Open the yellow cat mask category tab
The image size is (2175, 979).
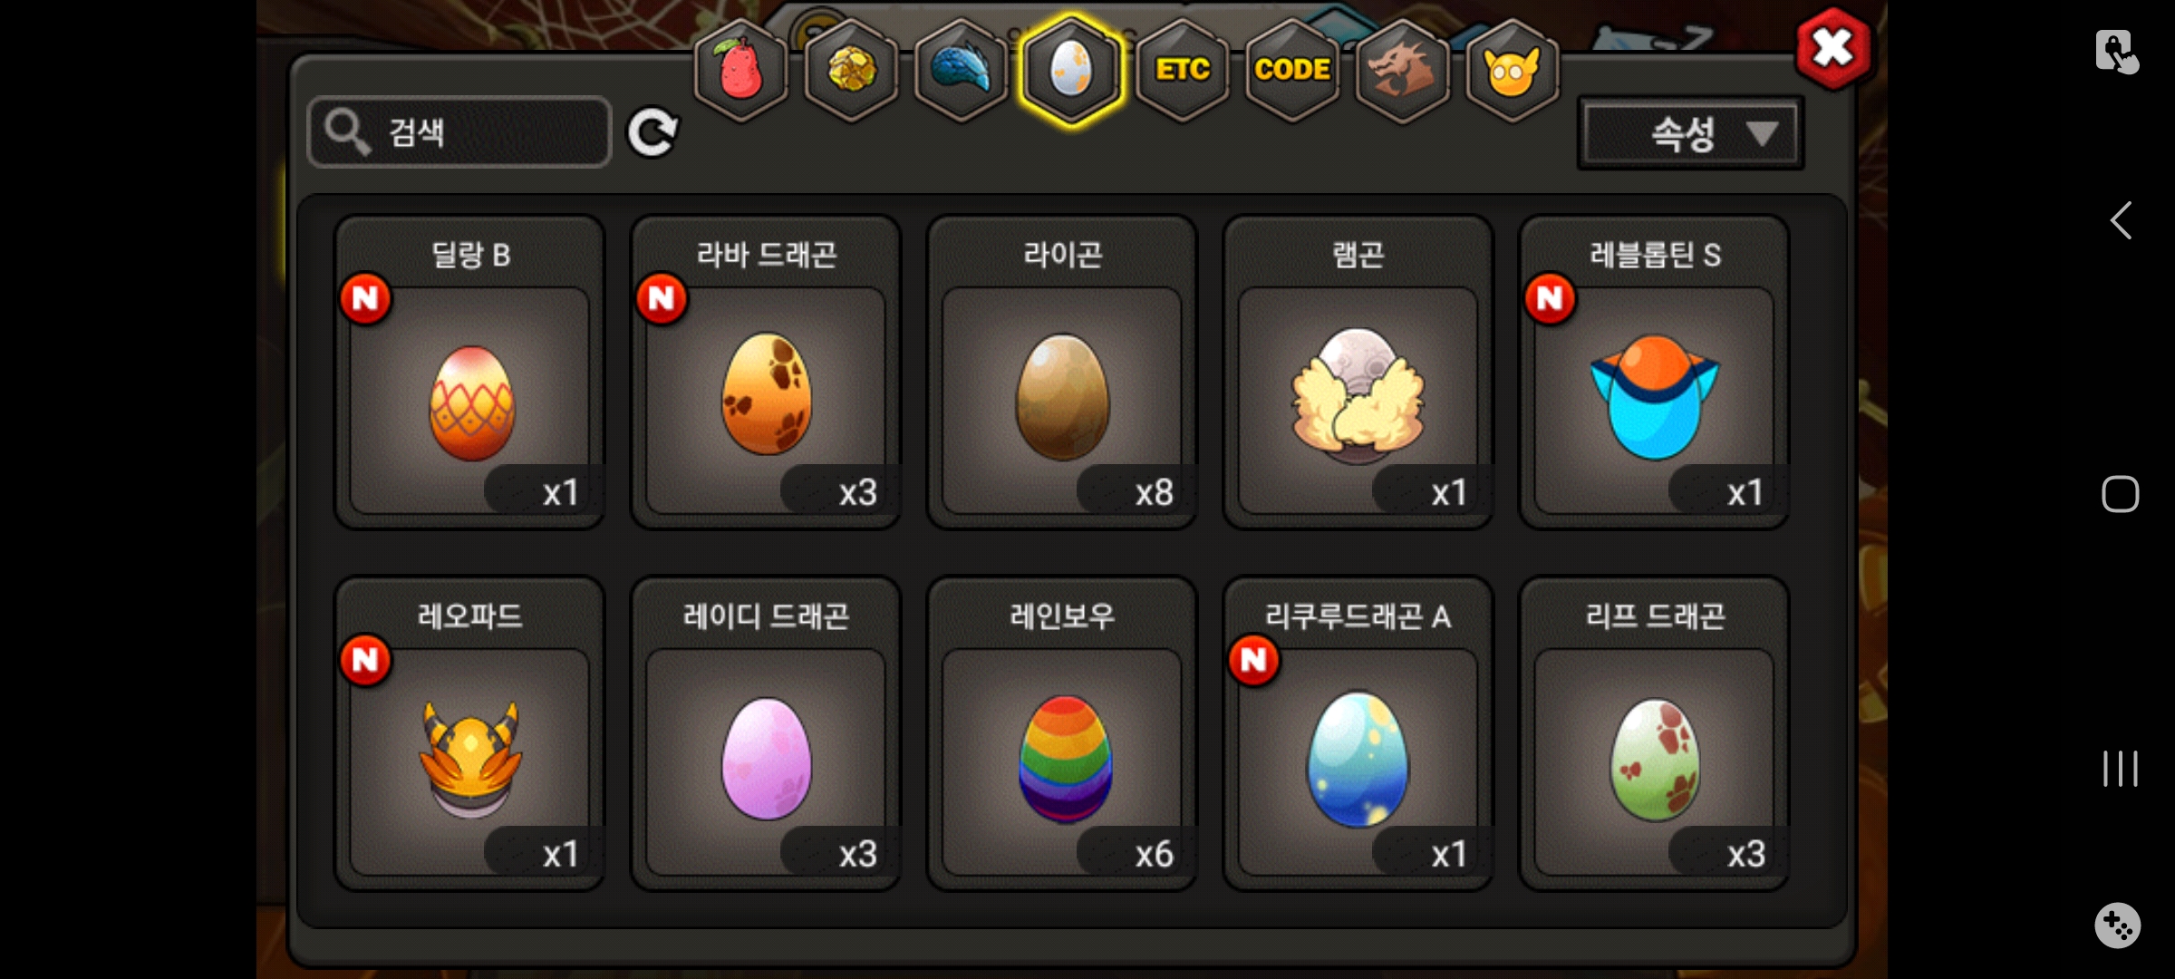click(x=1512, y=71)
